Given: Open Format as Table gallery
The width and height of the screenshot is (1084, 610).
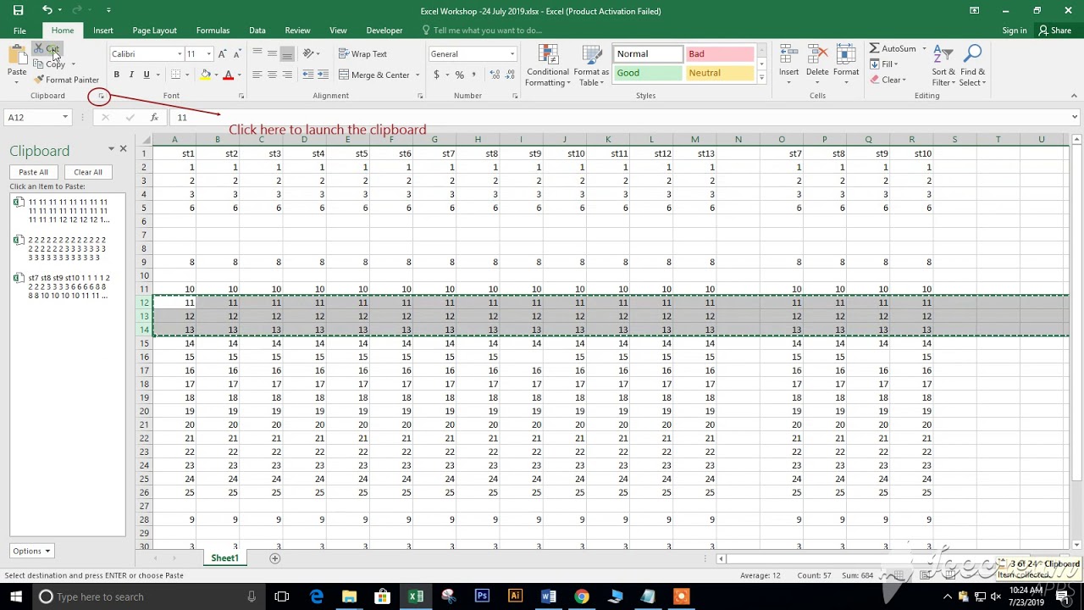Looking at the screenshot, I should 591,65.
